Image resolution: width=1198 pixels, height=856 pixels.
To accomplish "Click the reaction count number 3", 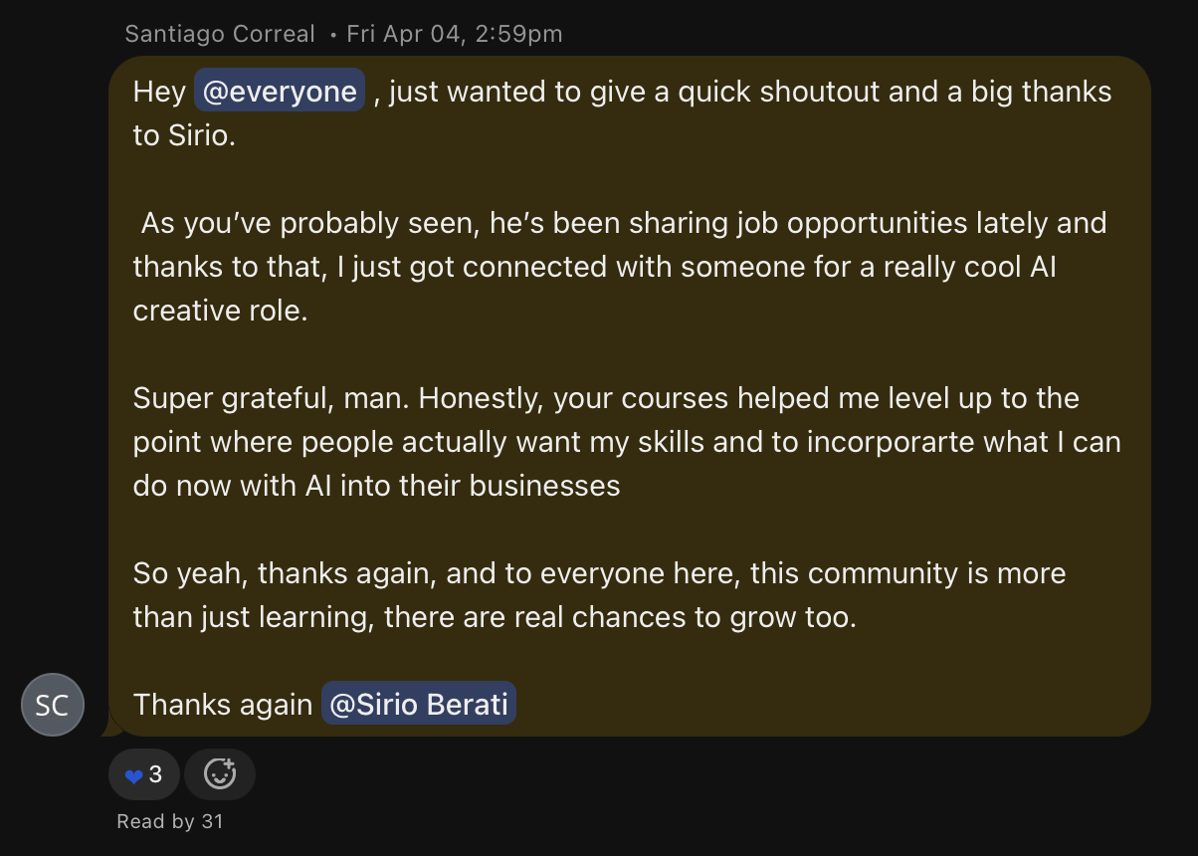I will (x=155, y=774).
